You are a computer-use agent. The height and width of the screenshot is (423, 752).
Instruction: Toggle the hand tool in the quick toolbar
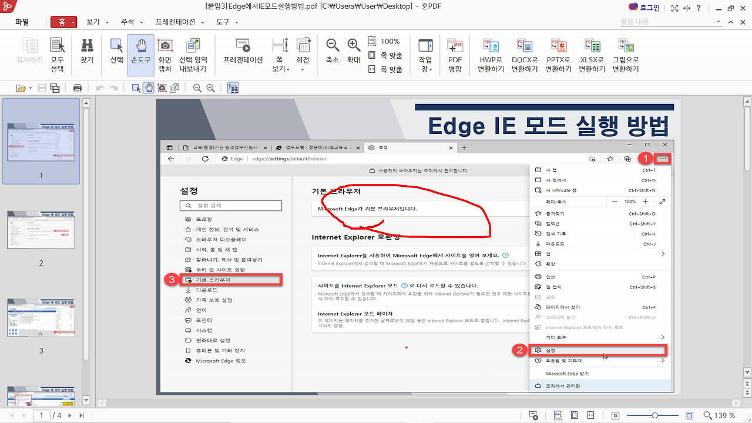point(149,88)
